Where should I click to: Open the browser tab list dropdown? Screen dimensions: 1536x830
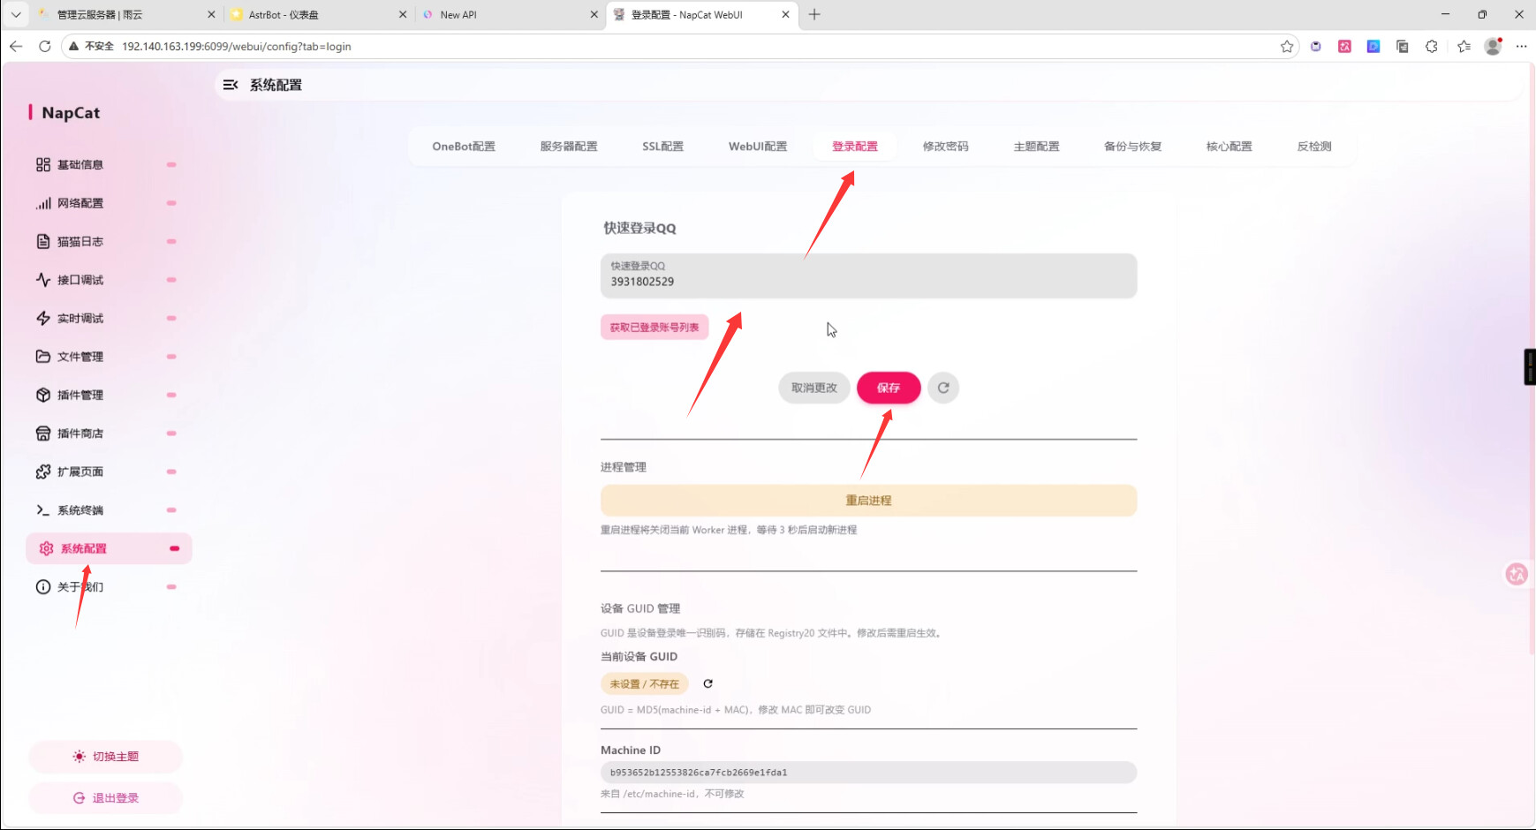(x=16, y=15)
